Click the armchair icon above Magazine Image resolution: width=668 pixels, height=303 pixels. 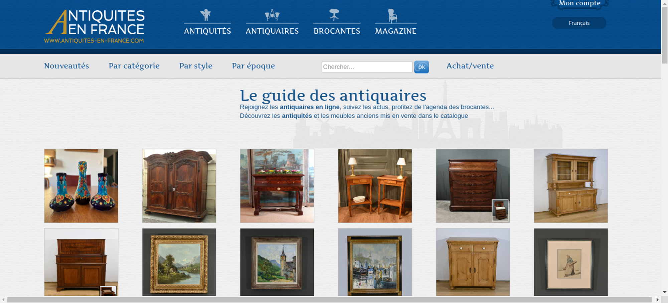392,16
